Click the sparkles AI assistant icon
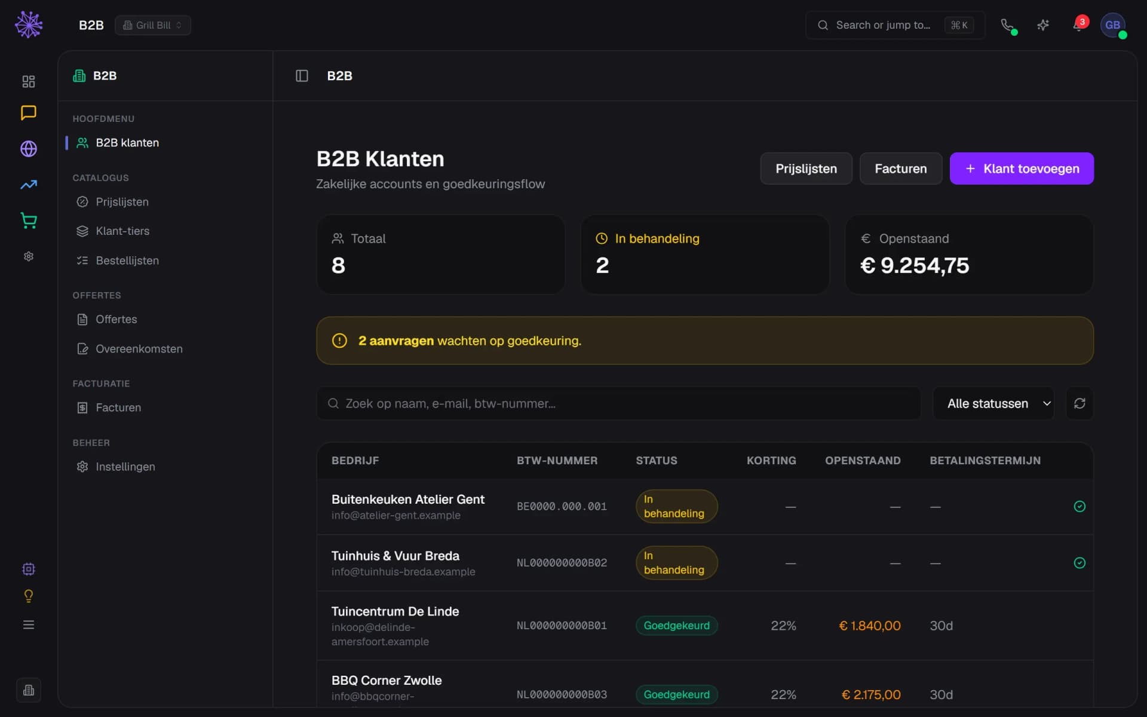This screenshot has width=1147, height=717. (1043, 25)
